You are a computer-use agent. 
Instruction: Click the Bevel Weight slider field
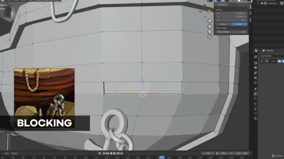coord(231,32)
